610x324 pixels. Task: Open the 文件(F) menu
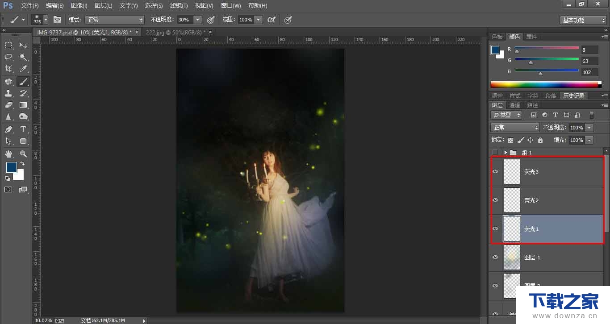click(30, 6)
